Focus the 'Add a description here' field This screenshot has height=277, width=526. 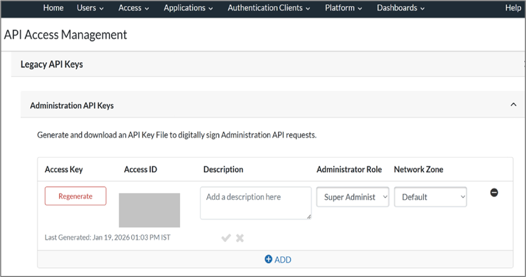click(255, 202)
